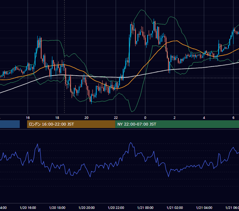Click the 1/21 02:00 label on oscillator axis
The height and width of the screenshot is (211, 239).
pyautogui.click(x=175, y=207)
